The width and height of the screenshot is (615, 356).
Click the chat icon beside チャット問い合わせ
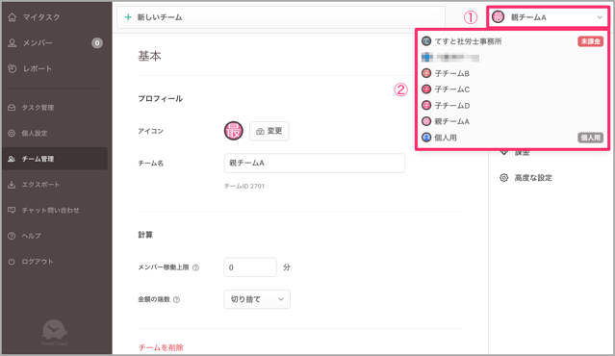(x=12, y=210)
